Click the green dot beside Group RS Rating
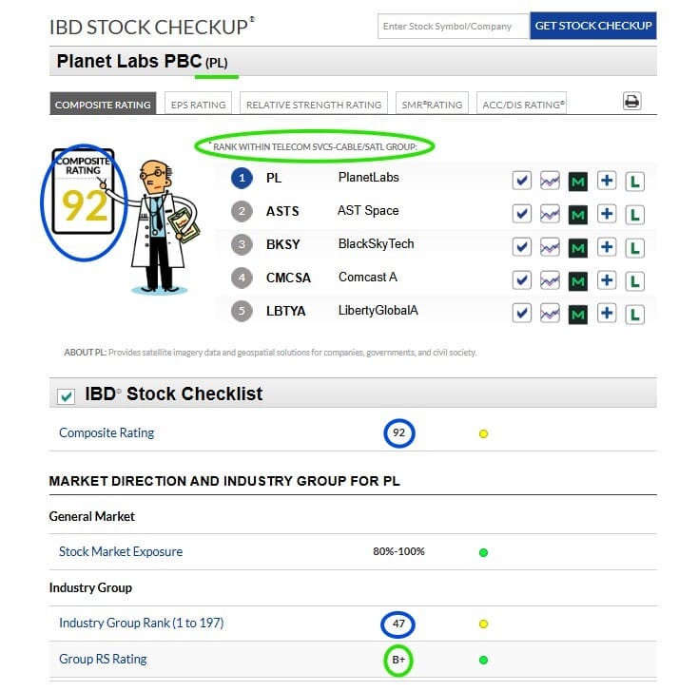Viewport: 698px width, 691px height. [x=483, y=660]
